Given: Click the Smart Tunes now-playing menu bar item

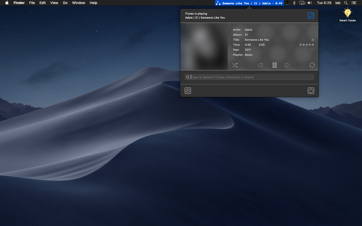Looking at the screenshot, I should (249, 3).
